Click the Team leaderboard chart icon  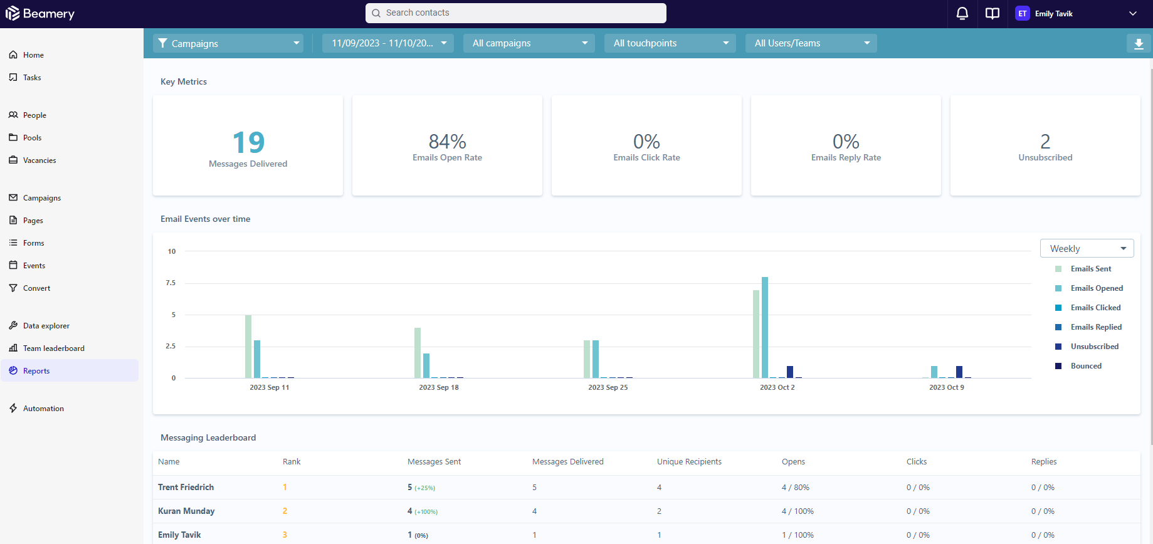13,348
